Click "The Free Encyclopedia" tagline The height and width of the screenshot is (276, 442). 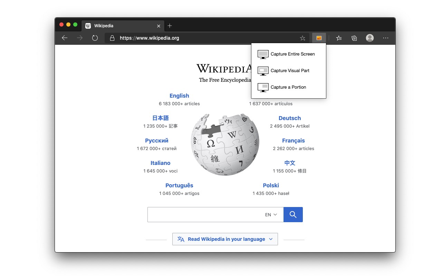[x=225, y=80]
